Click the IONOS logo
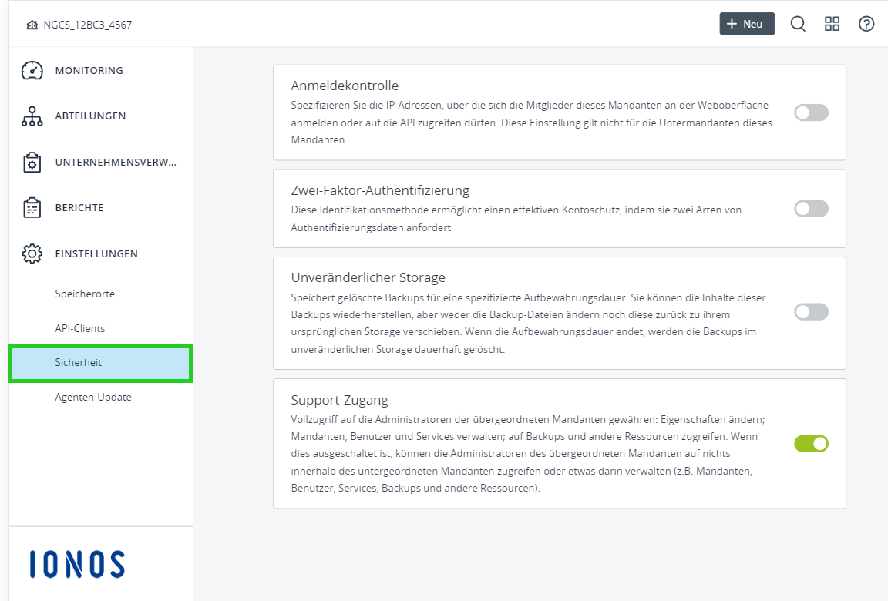 click(77, 564)
